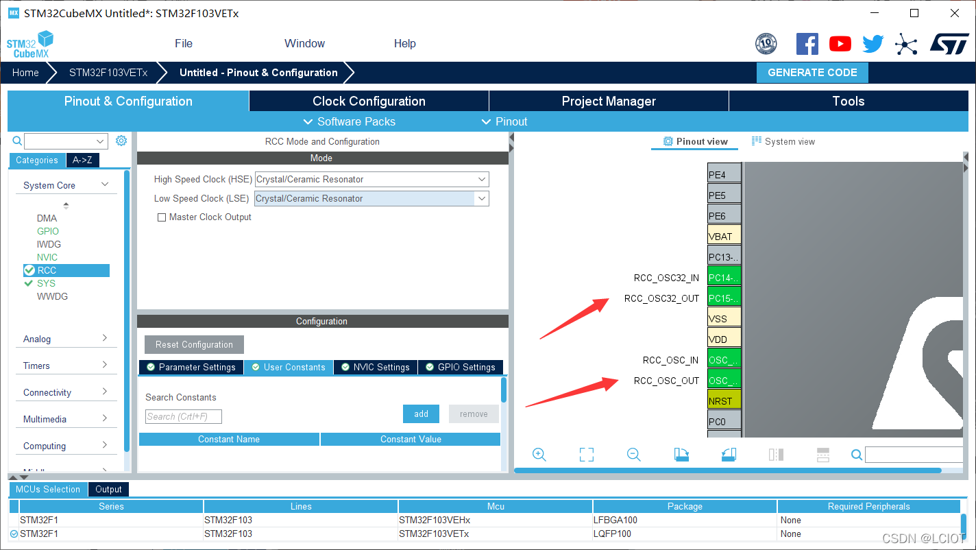The width and height of the screenshot is (976, 550).
Task: Click the pin search magnifier icon
Action: click(x=857, y=455)
